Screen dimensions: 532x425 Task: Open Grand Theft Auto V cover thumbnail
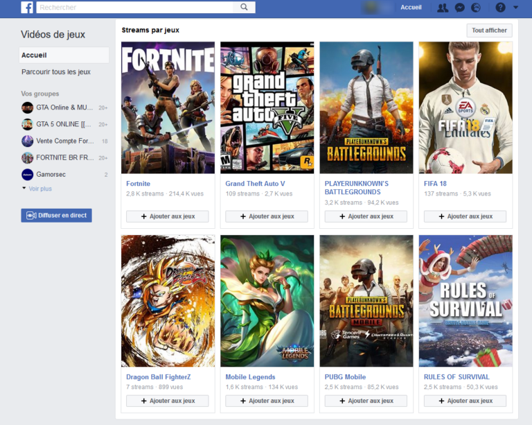click(267, 107)
